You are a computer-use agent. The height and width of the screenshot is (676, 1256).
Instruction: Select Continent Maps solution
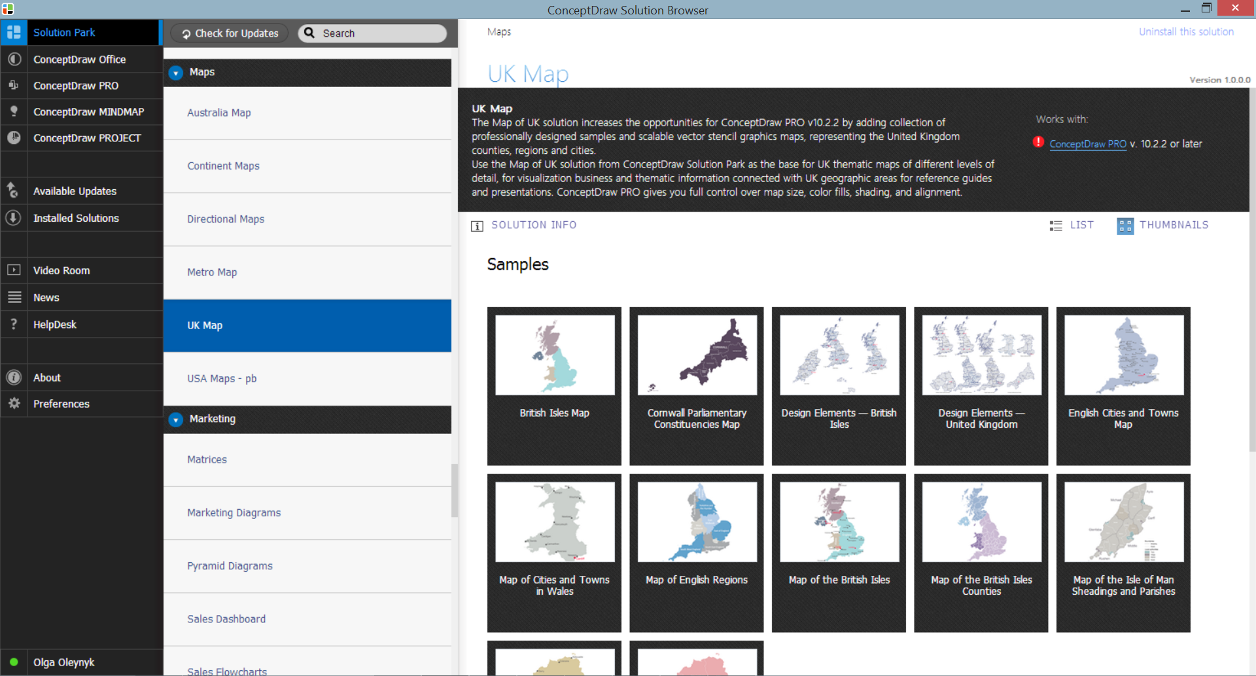(307, 166)
